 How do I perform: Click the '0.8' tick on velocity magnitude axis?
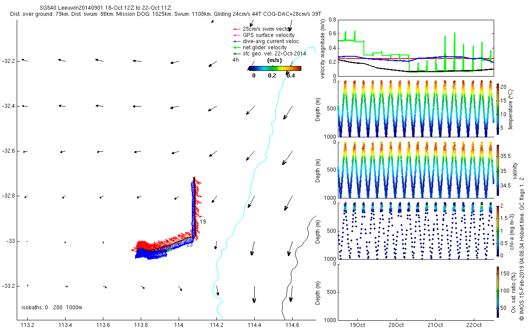[332, 20]
